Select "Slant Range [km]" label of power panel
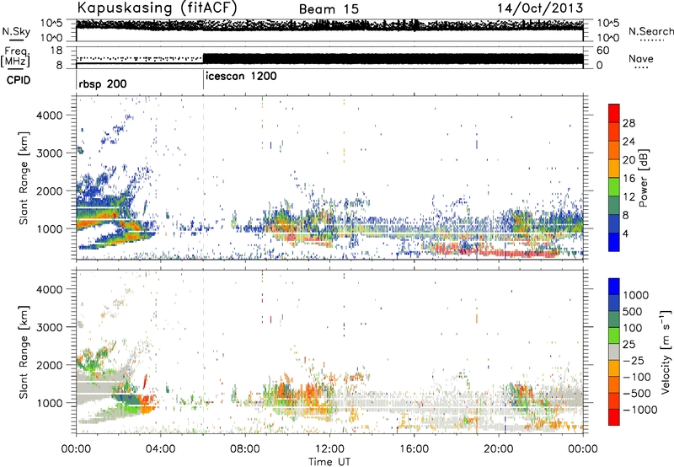 point(24,178)
